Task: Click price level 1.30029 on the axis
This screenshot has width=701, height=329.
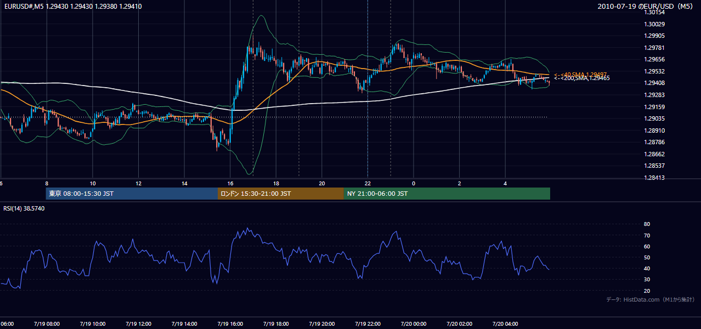Action: 654,24
